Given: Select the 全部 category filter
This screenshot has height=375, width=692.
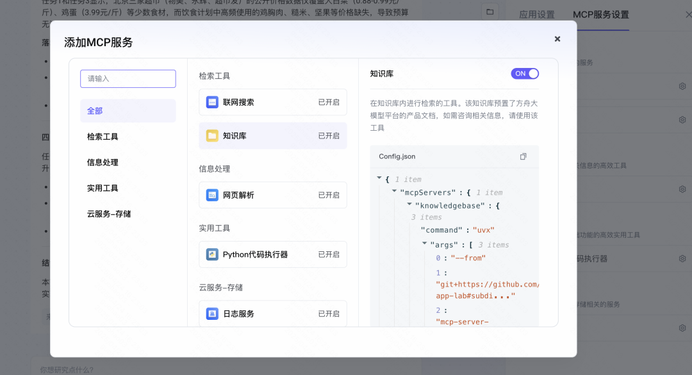Looking at the screenshot, I should tap(95, 110).
